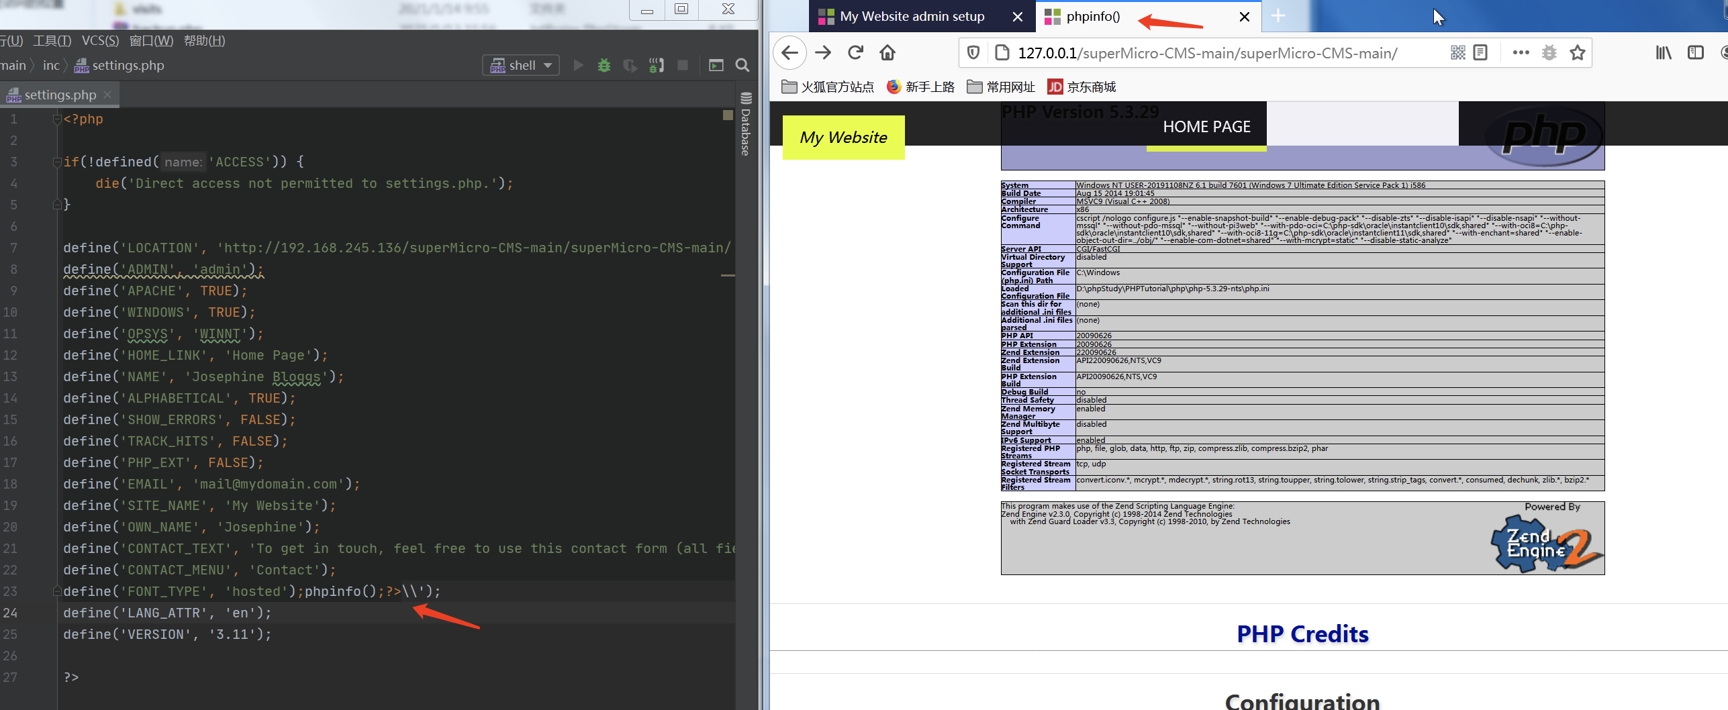The height and width of the screenshot is (710, 1728).
Task: Click the PHP Credits link
Action: point(1302,634)
